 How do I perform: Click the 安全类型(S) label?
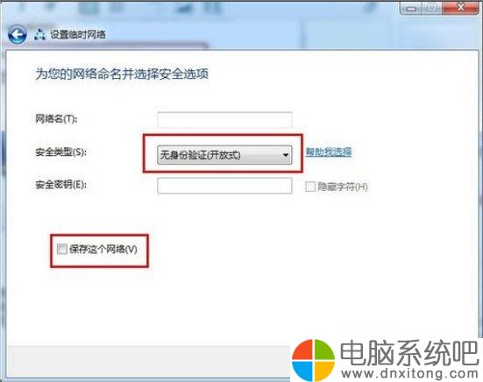pos(61,152)
